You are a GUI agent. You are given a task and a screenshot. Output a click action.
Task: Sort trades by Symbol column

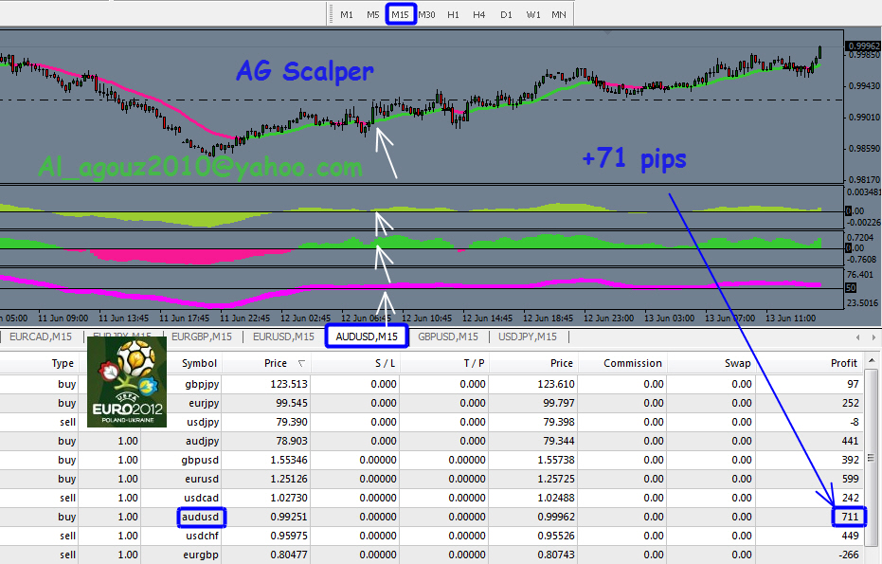[x=199, y=363]
